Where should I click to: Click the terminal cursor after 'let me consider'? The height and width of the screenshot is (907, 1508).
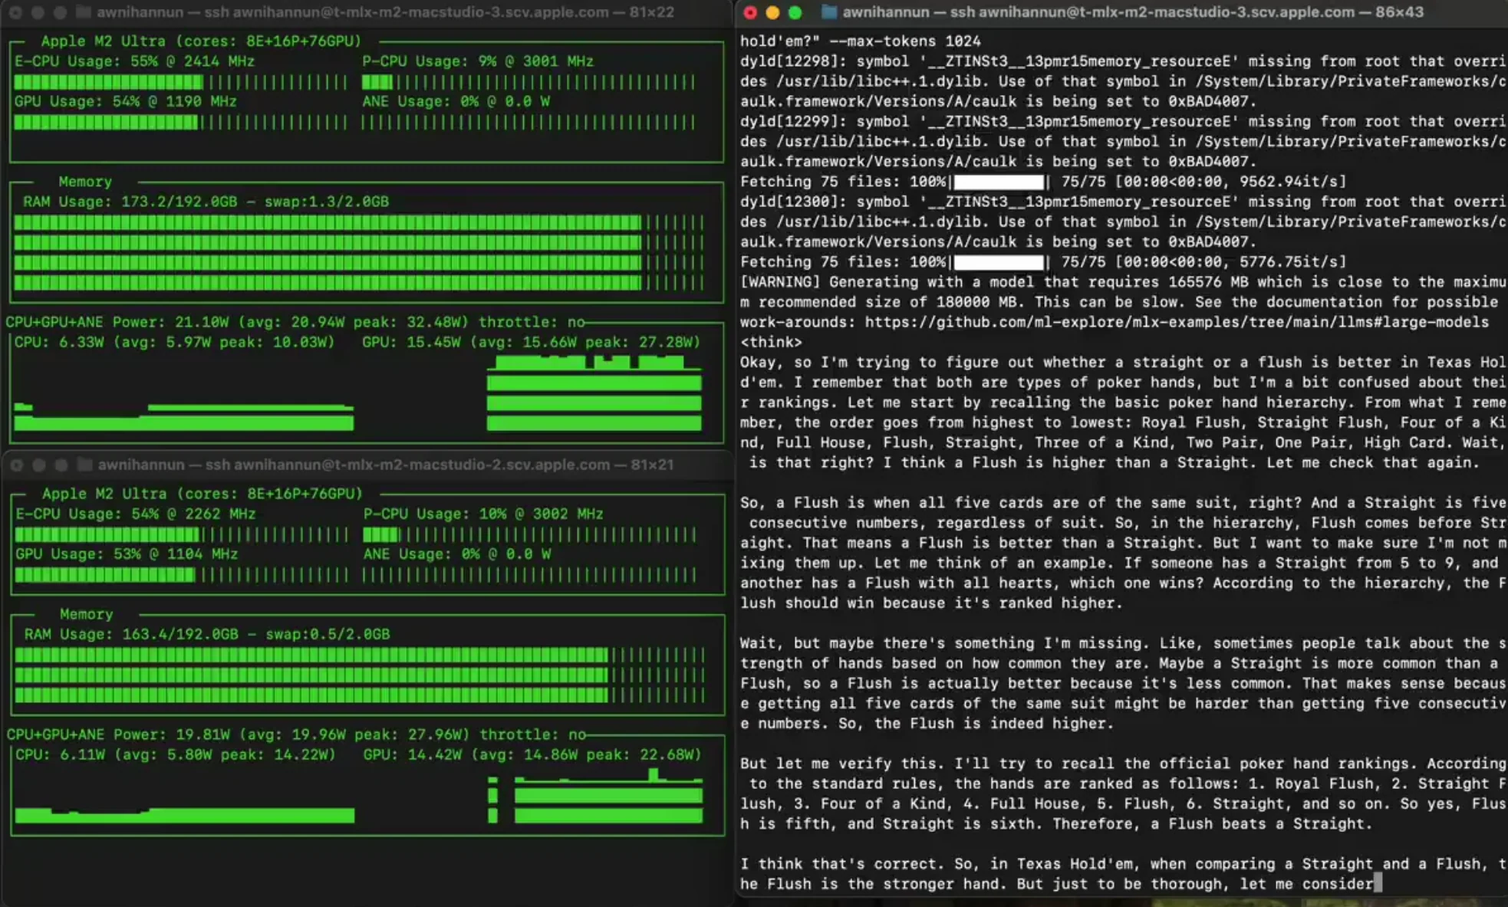point(1378,884)
